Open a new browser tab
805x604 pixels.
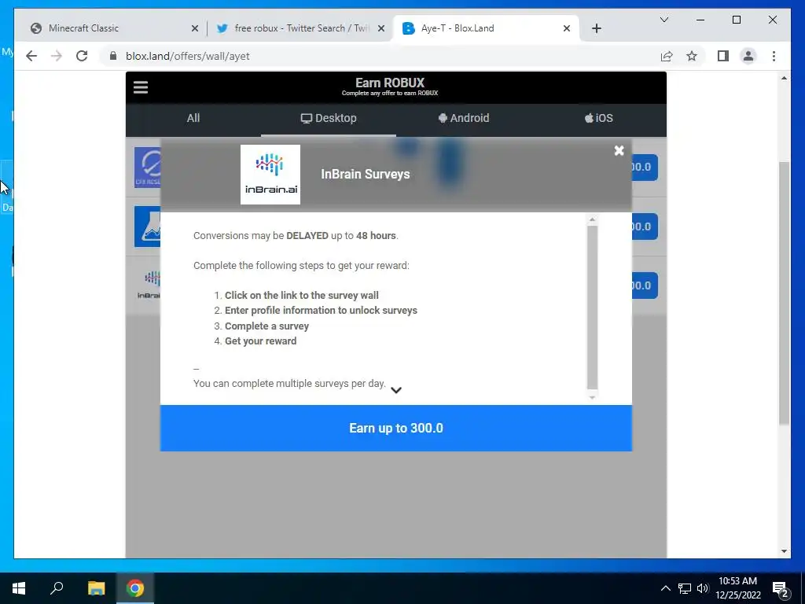(596, 29)
